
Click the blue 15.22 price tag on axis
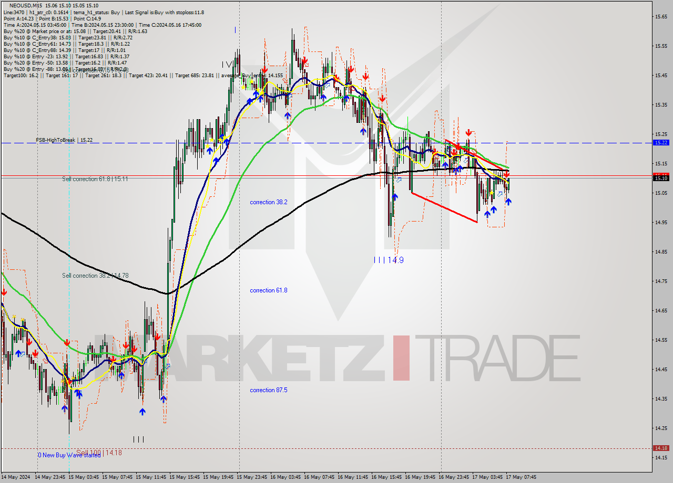click(661, 142)
